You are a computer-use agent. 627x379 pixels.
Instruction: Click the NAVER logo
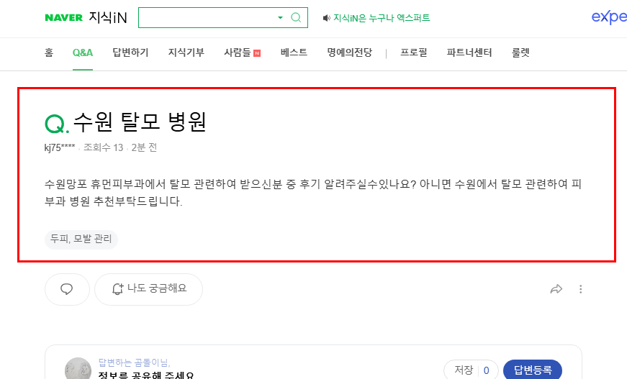(x=63, y=17)
